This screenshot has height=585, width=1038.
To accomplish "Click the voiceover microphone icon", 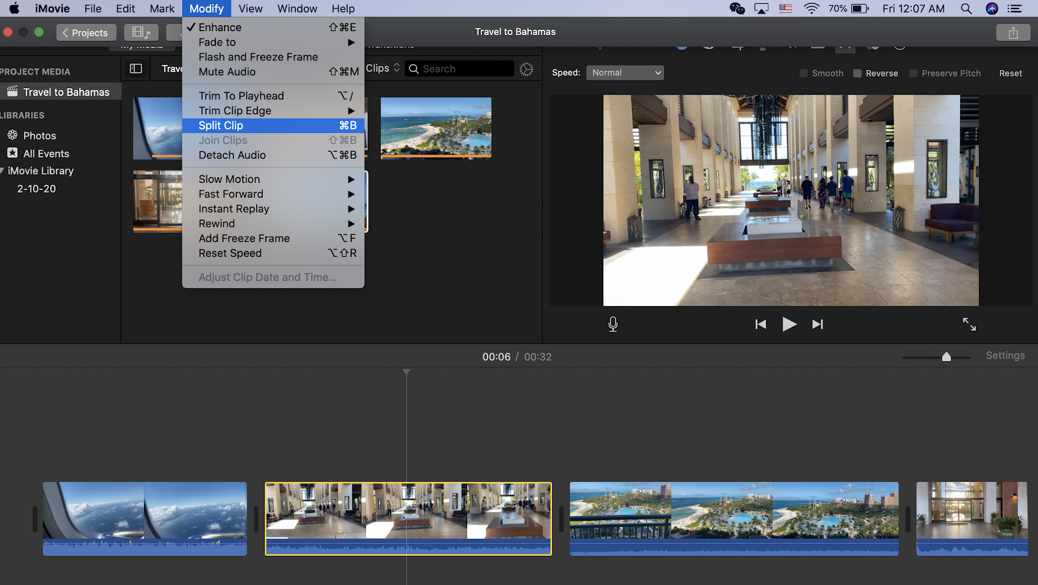I will coord(613,324).
